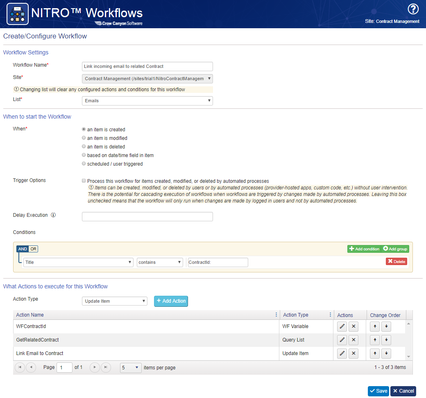This screenshot has width=426, height=398.
Task: Go to last page of actions grid
Action: pyautogui.click(x=106, y=367)
